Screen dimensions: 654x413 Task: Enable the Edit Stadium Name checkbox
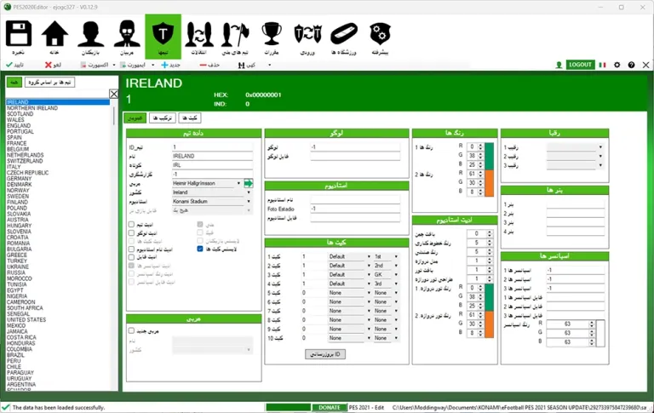tap(131, 249)
